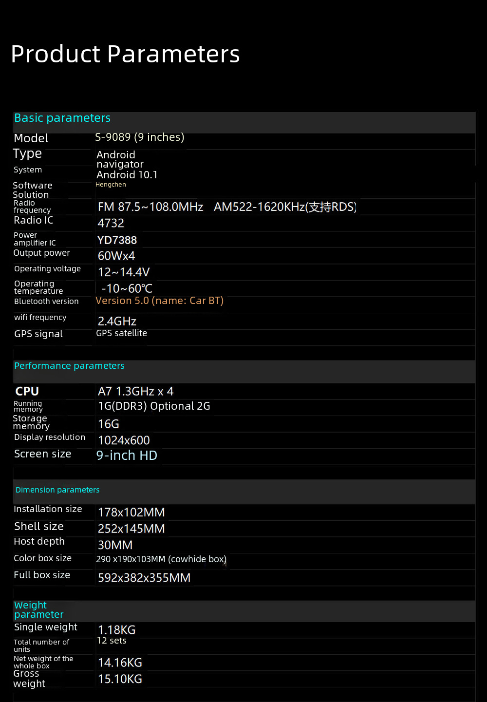Click the 'Model' row label
The image size is (487, 702).
tap(31, 138)
